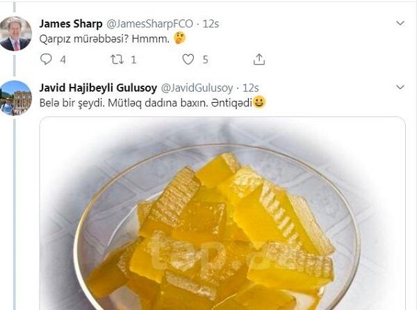Open the yellow jam photo attachment
This screenshot has height=310, width=417.
(222, 215)
